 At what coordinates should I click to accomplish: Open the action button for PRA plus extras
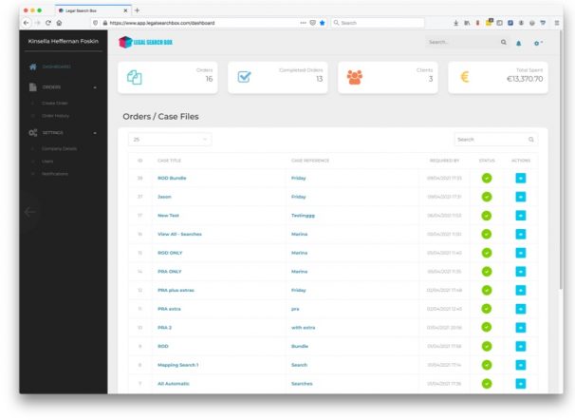520,290
